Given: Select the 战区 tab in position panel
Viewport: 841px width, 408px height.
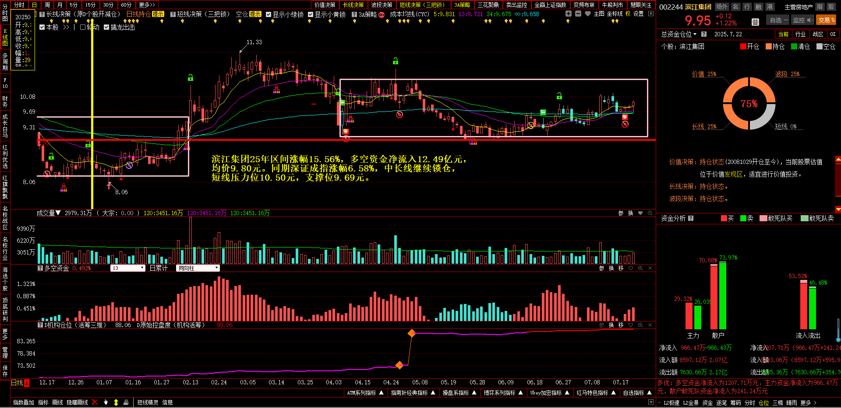Looking at the screenshot, I should tap(818, 34).
